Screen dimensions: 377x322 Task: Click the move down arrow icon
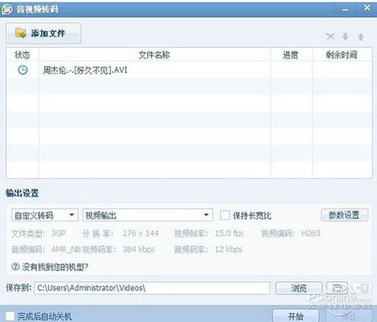(345, 37)
